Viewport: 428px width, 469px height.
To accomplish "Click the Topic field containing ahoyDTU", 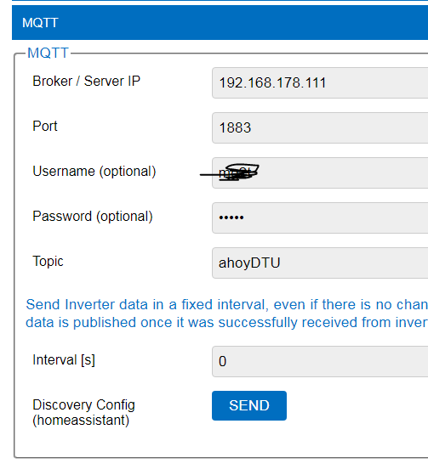I will (x=320, y=263).
